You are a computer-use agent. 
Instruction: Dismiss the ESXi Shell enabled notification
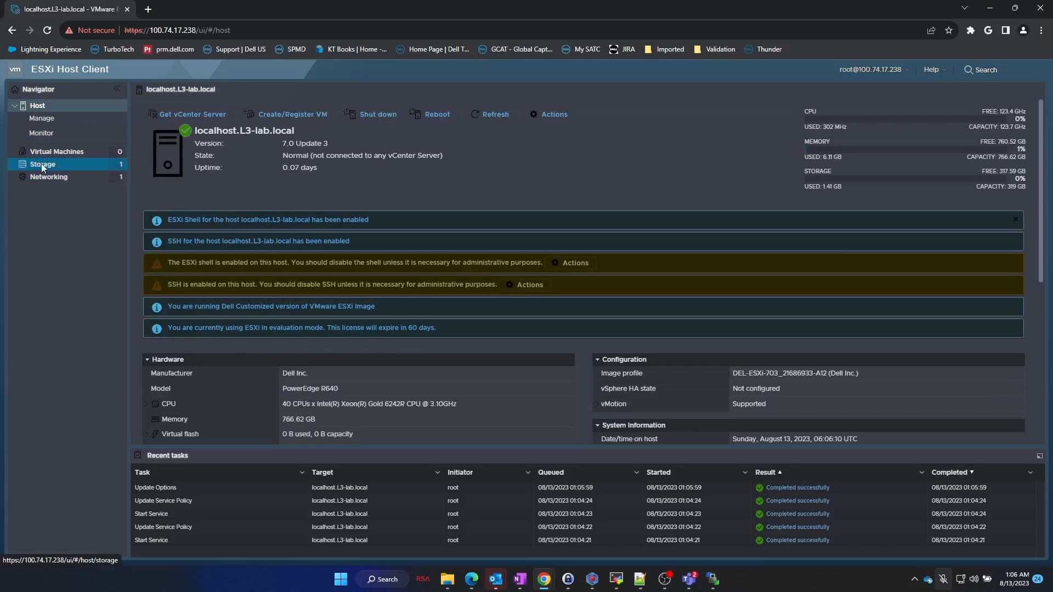tap(1016, 219)
